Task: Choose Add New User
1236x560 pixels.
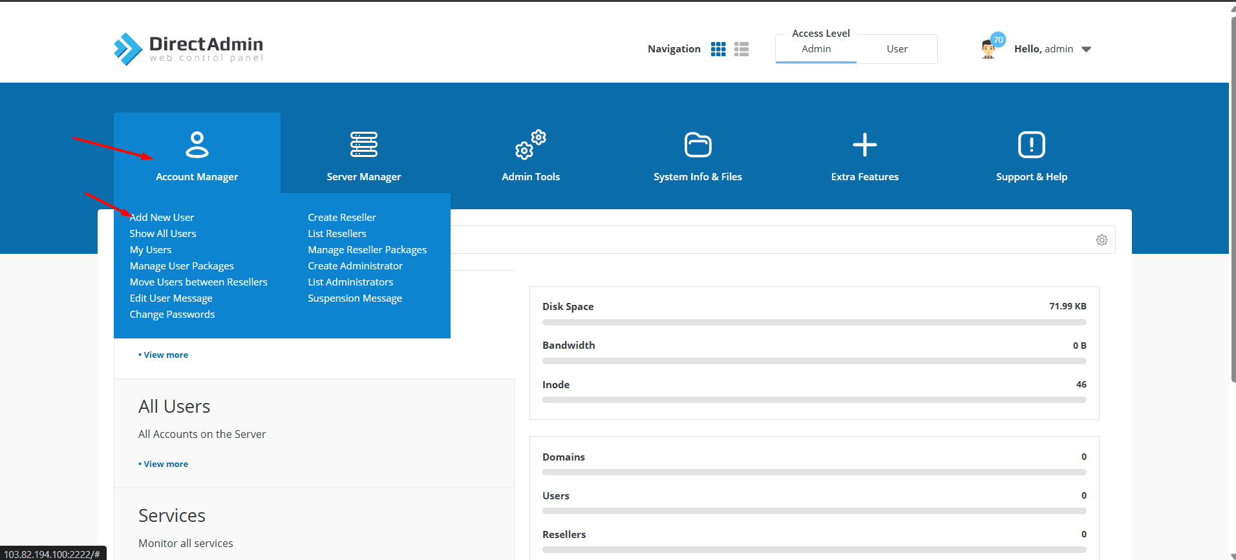Action: pos(162,218)
